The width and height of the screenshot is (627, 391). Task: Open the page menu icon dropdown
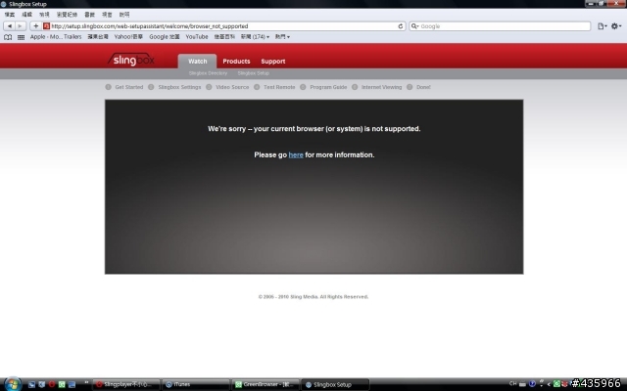click(x=602, y=26)
